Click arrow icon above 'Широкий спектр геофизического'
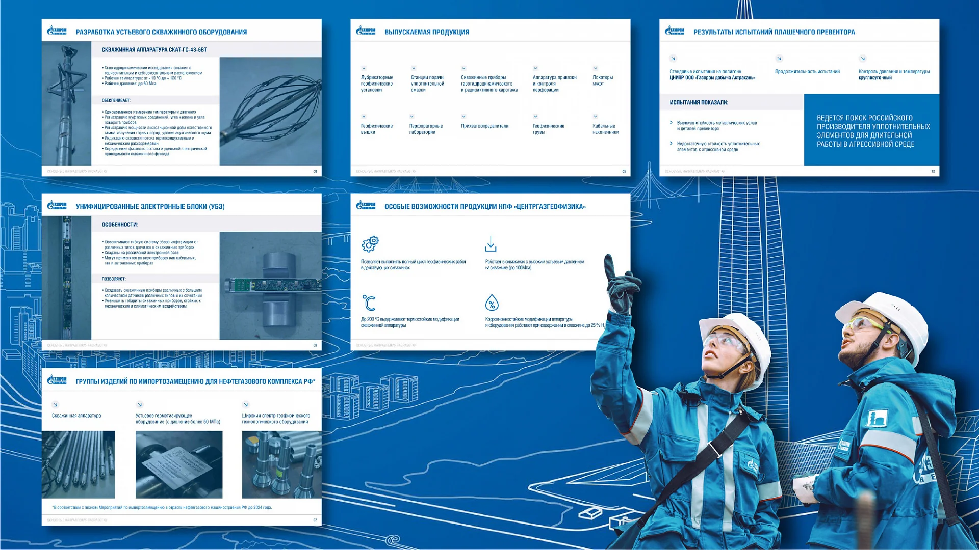This screenshot has height=550, width=979. pos(245,405)
